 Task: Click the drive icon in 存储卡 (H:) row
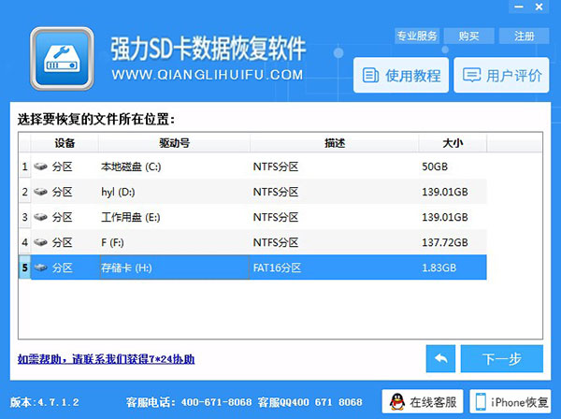(x=40, y=267)
